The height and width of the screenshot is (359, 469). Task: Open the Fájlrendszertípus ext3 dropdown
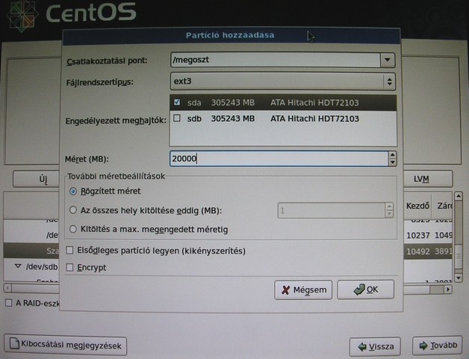(x=389, y=81)
